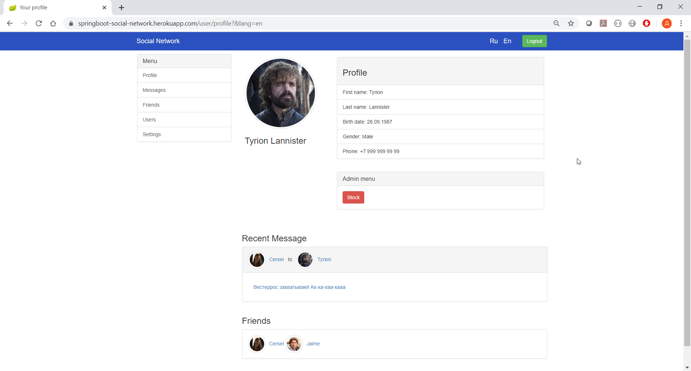Image resolution: width=691 pixels, height=371 pixels.
Task: Click Jaime's avatar in Friends list
Action: 294,344
